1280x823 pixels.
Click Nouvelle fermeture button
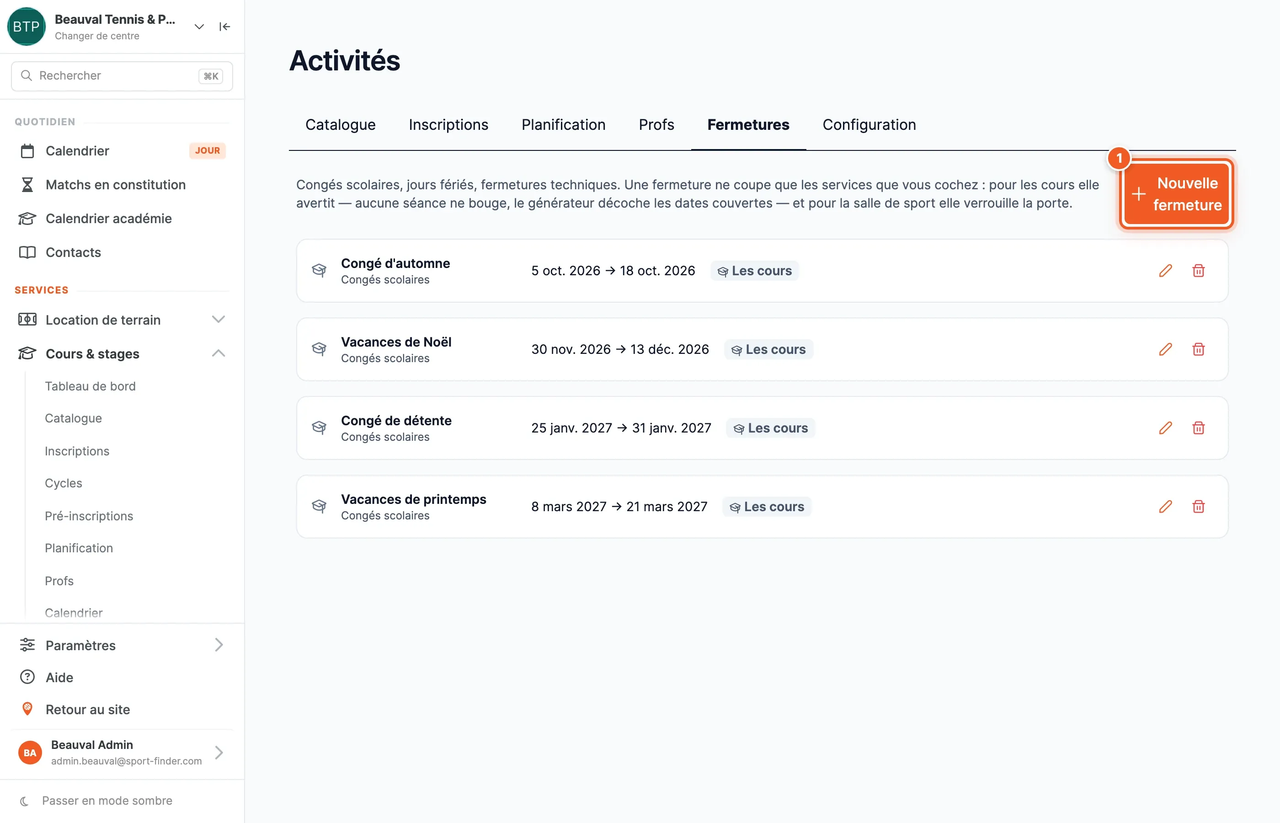point(1177,194)
